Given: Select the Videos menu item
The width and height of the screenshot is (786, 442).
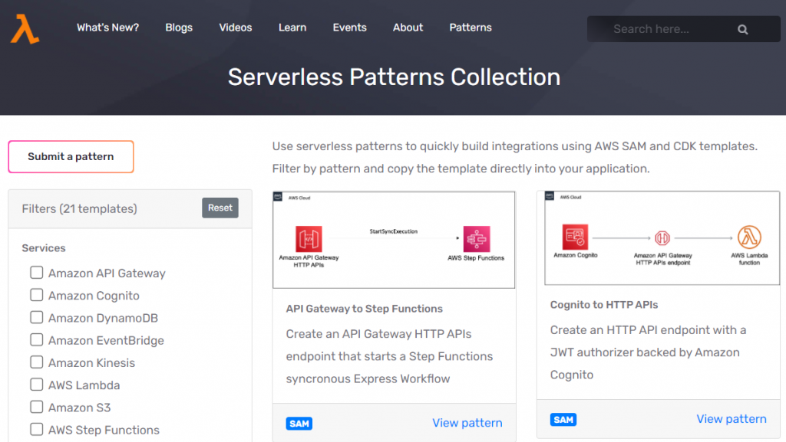Looking at the screenshot, I should (x=235, y=28).
